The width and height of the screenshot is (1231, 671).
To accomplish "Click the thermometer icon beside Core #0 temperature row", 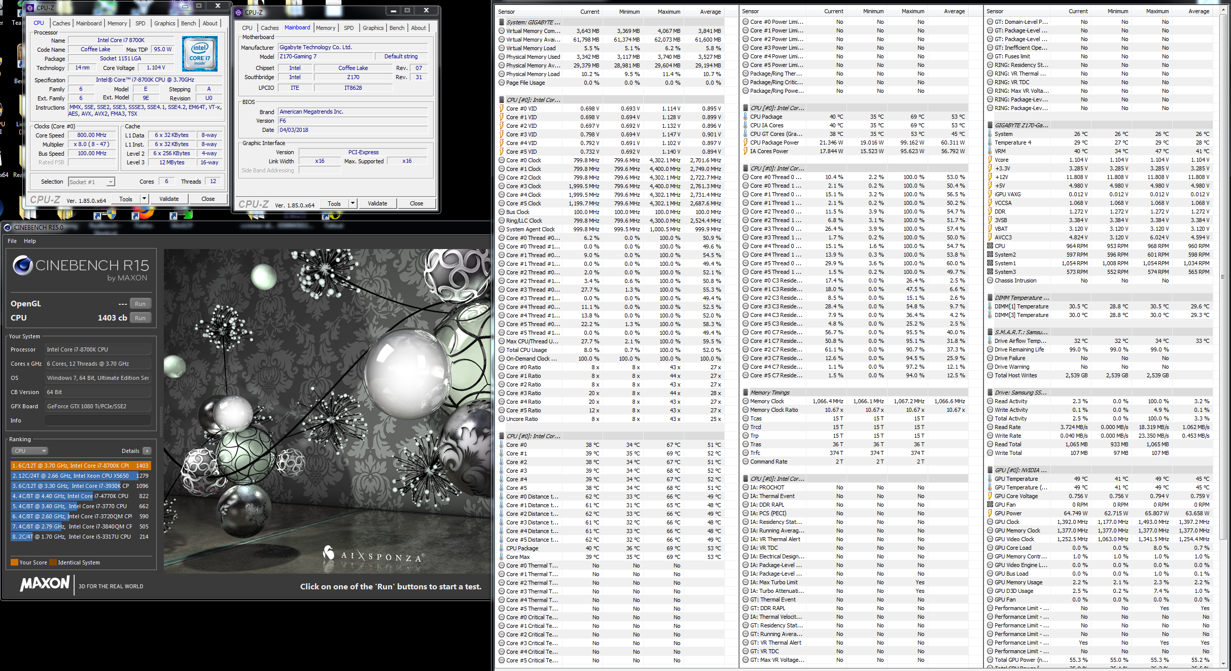I will pyautogui.click(x=502, y=445).
